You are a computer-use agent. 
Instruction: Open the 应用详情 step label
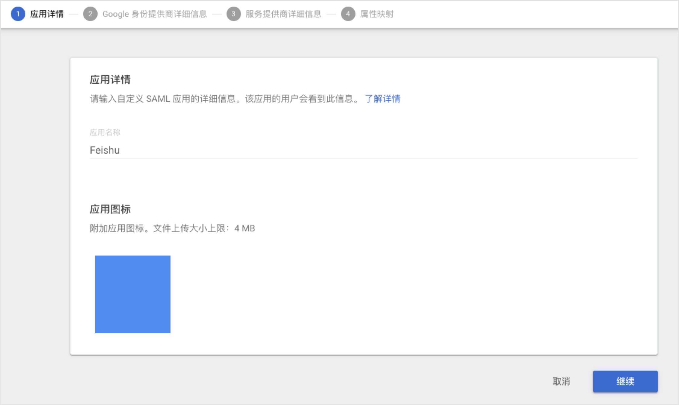point(47,14)
